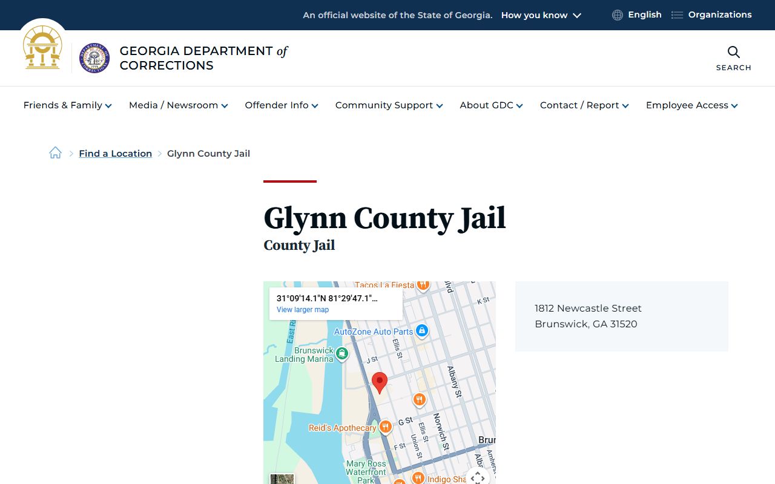Viewport: 775px width, 484px height.
Task: Expand About GDC menu
Action: point(492,105)
